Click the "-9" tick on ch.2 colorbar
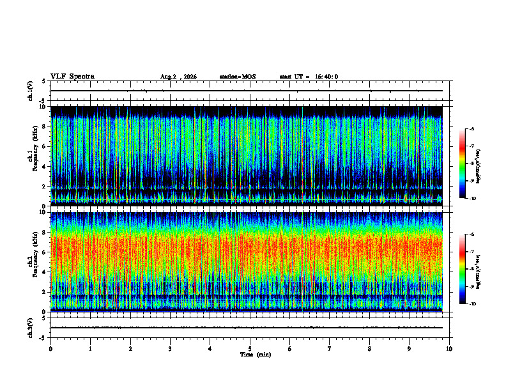This screenshot has width=506, height=391. [x=471, y=286]
